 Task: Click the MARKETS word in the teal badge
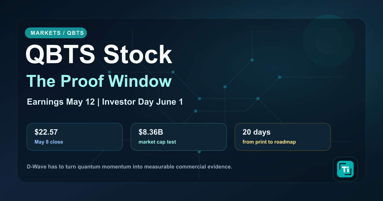[45, 33]
